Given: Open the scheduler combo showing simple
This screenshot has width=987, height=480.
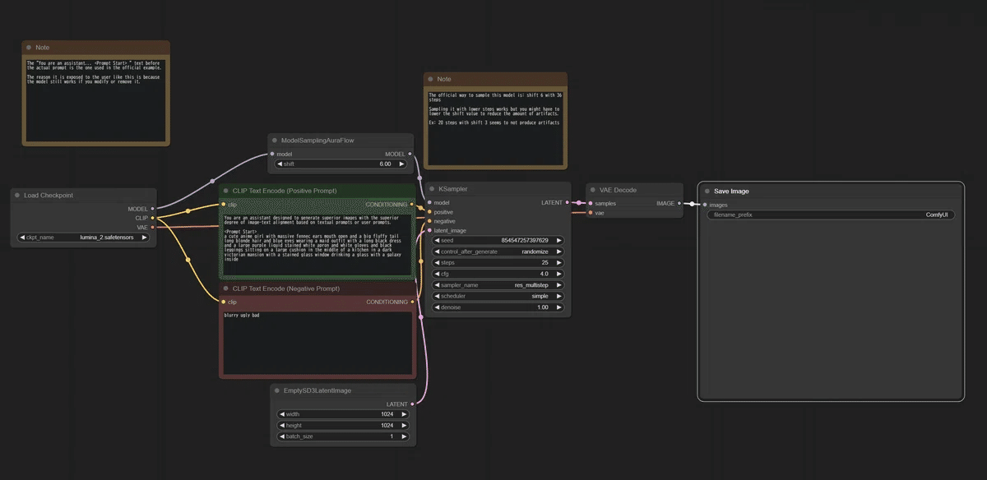Looking at the screenshot, I should tap(498, 296).
